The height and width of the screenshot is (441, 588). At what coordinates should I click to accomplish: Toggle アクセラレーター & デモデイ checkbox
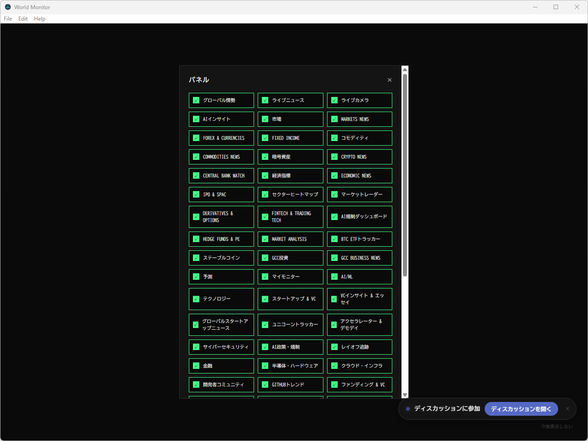point(334,325)
